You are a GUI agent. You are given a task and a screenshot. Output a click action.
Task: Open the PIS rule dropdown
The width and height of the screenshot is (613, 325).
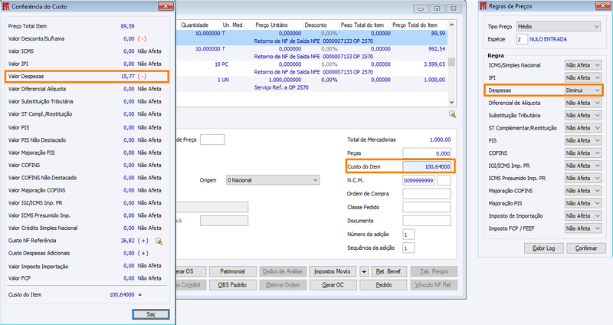coord(583,140)
